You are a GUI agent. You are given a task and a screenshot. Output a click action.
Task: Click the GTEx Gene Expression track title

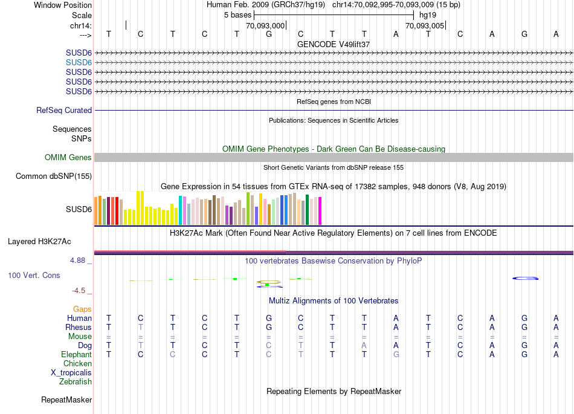point(334,186)
